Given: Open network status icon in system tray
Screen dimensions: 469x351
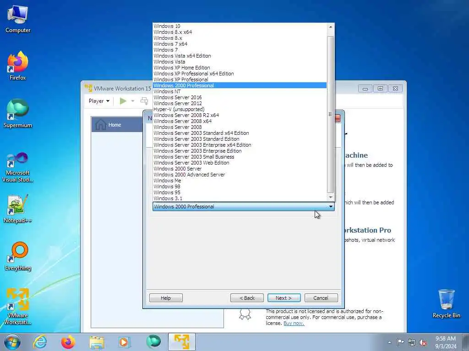Looking at the screenshot, I should [x=412, y=342].
